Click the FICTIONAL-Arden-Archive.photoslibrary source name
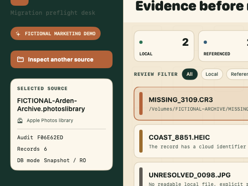The image size is (248, 186). 51,105
